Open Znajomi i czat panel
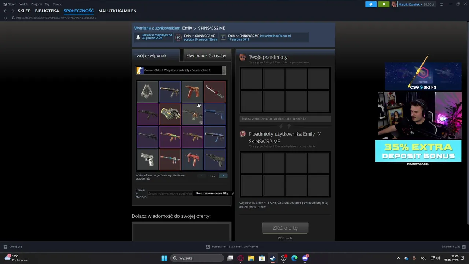This screenshot has width=469, height=264. pos(453,247)
